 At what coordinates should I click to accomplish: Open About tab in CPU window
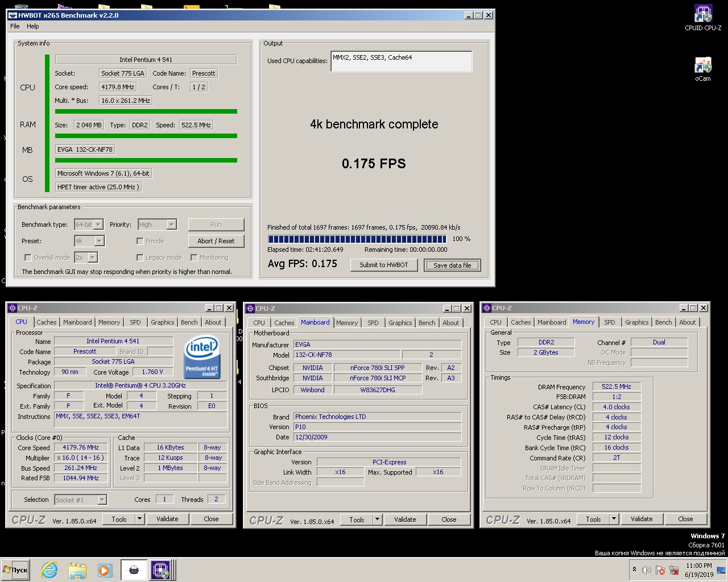(213, 322)
